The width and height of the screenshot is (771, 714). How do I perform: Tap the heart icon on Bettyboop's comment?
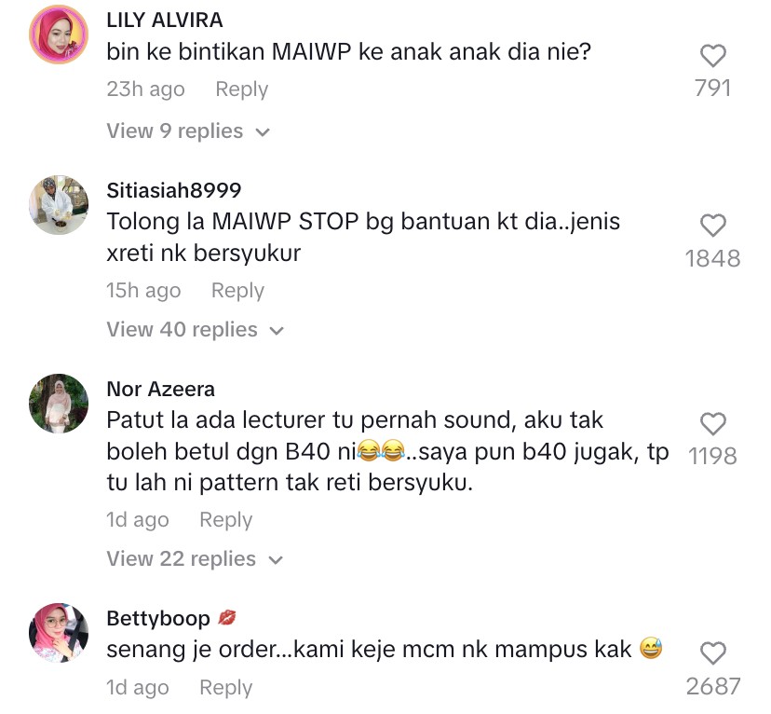[x=713, y=653]
